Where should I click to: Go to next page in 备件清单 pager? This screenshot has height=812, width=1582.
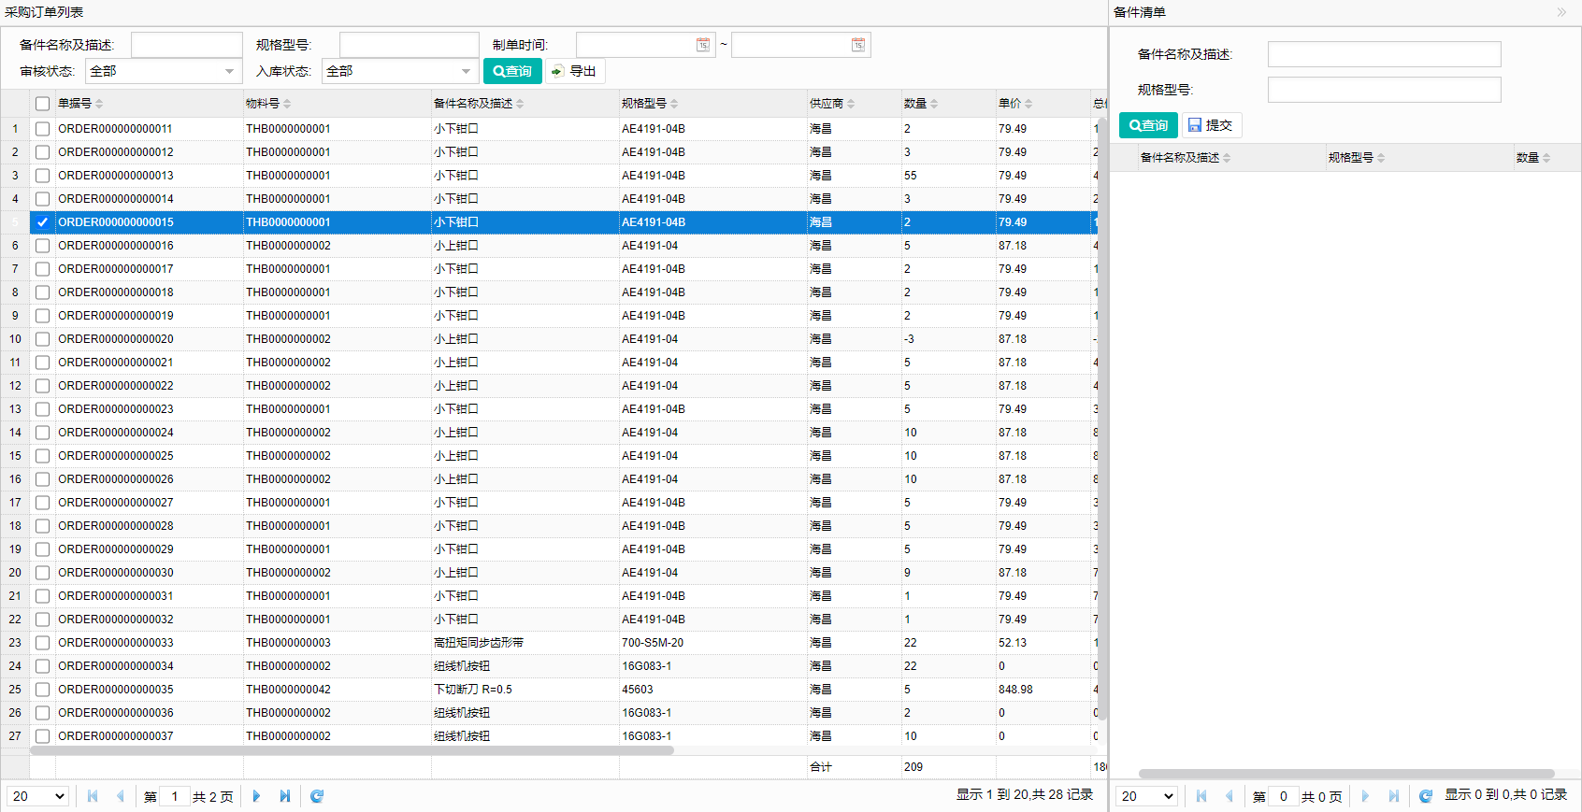tap(1365, 796)
